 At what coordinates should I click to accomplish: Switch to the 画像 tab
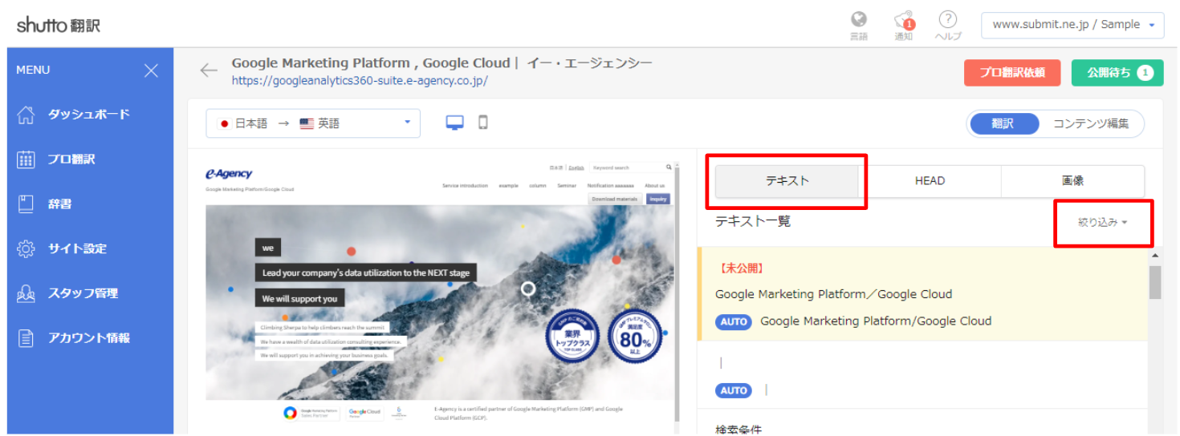point(1072,181)
